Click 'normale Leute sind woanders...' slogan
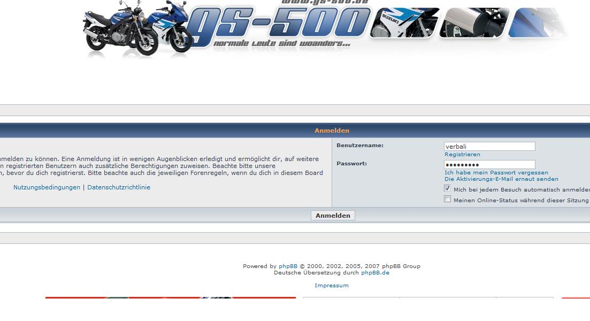The width and height of the screenshot is (590, 321). (x=282, y=44)
